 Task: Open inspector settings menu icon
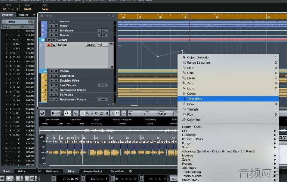34,15
